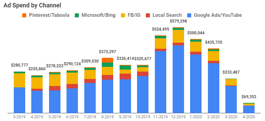The image size is (265, 121).
Task: Click the 7-2019 axis label
Action: (90, 117)
